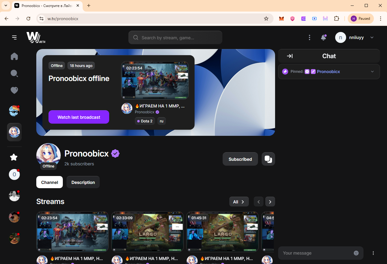Click the Dota 2 category tag
The width and height of the screenshot is (387, 264).
[x=145, y=121]
